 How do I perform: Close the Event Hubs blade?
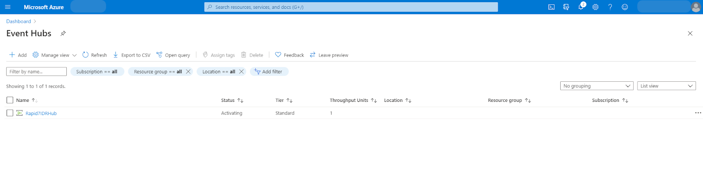click(690, 33)
